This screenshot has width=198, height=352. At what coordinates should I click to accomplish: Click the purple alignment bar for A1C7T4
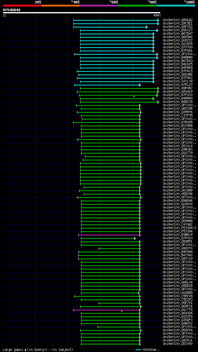click(x=106, y=310)
